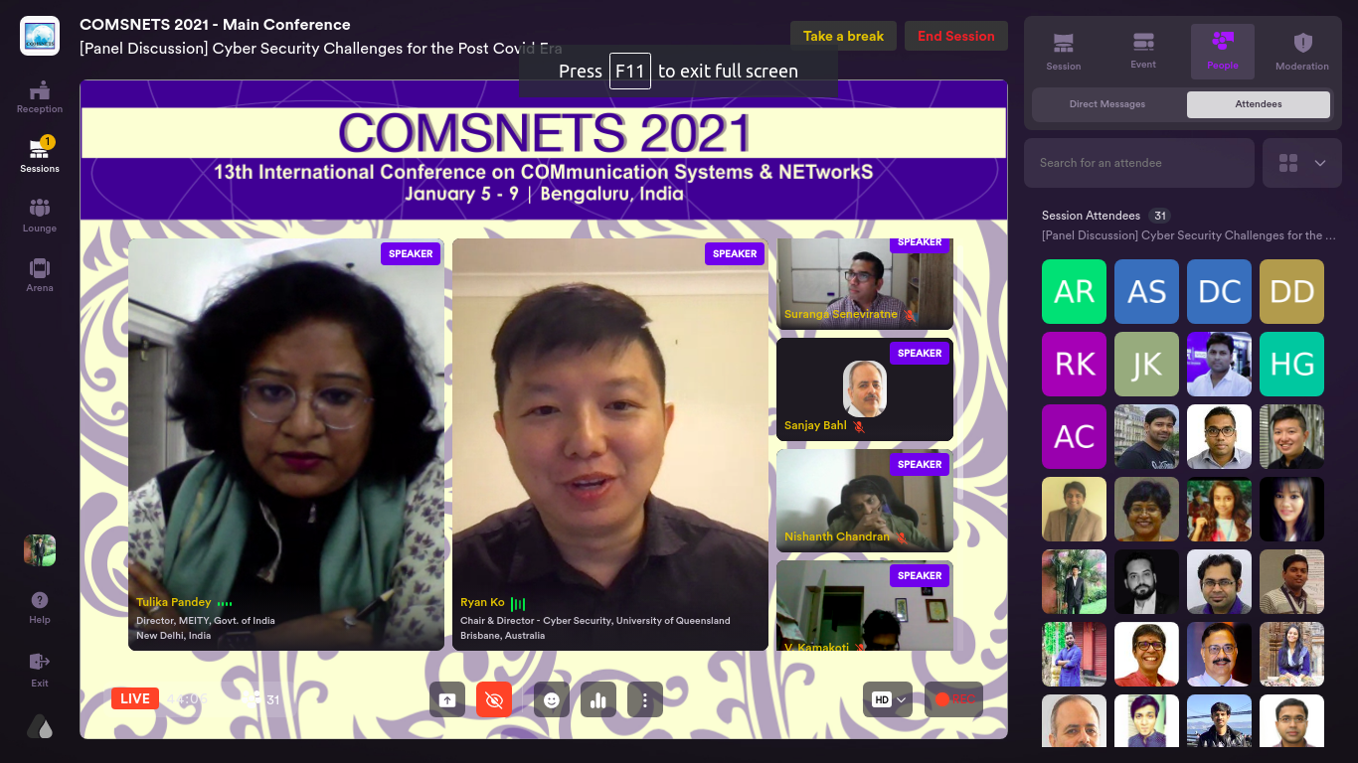Viewport: 1358px width, 763px height.
Task: Open the HD video quality dropdown
Action: click(x=890, y=699)
